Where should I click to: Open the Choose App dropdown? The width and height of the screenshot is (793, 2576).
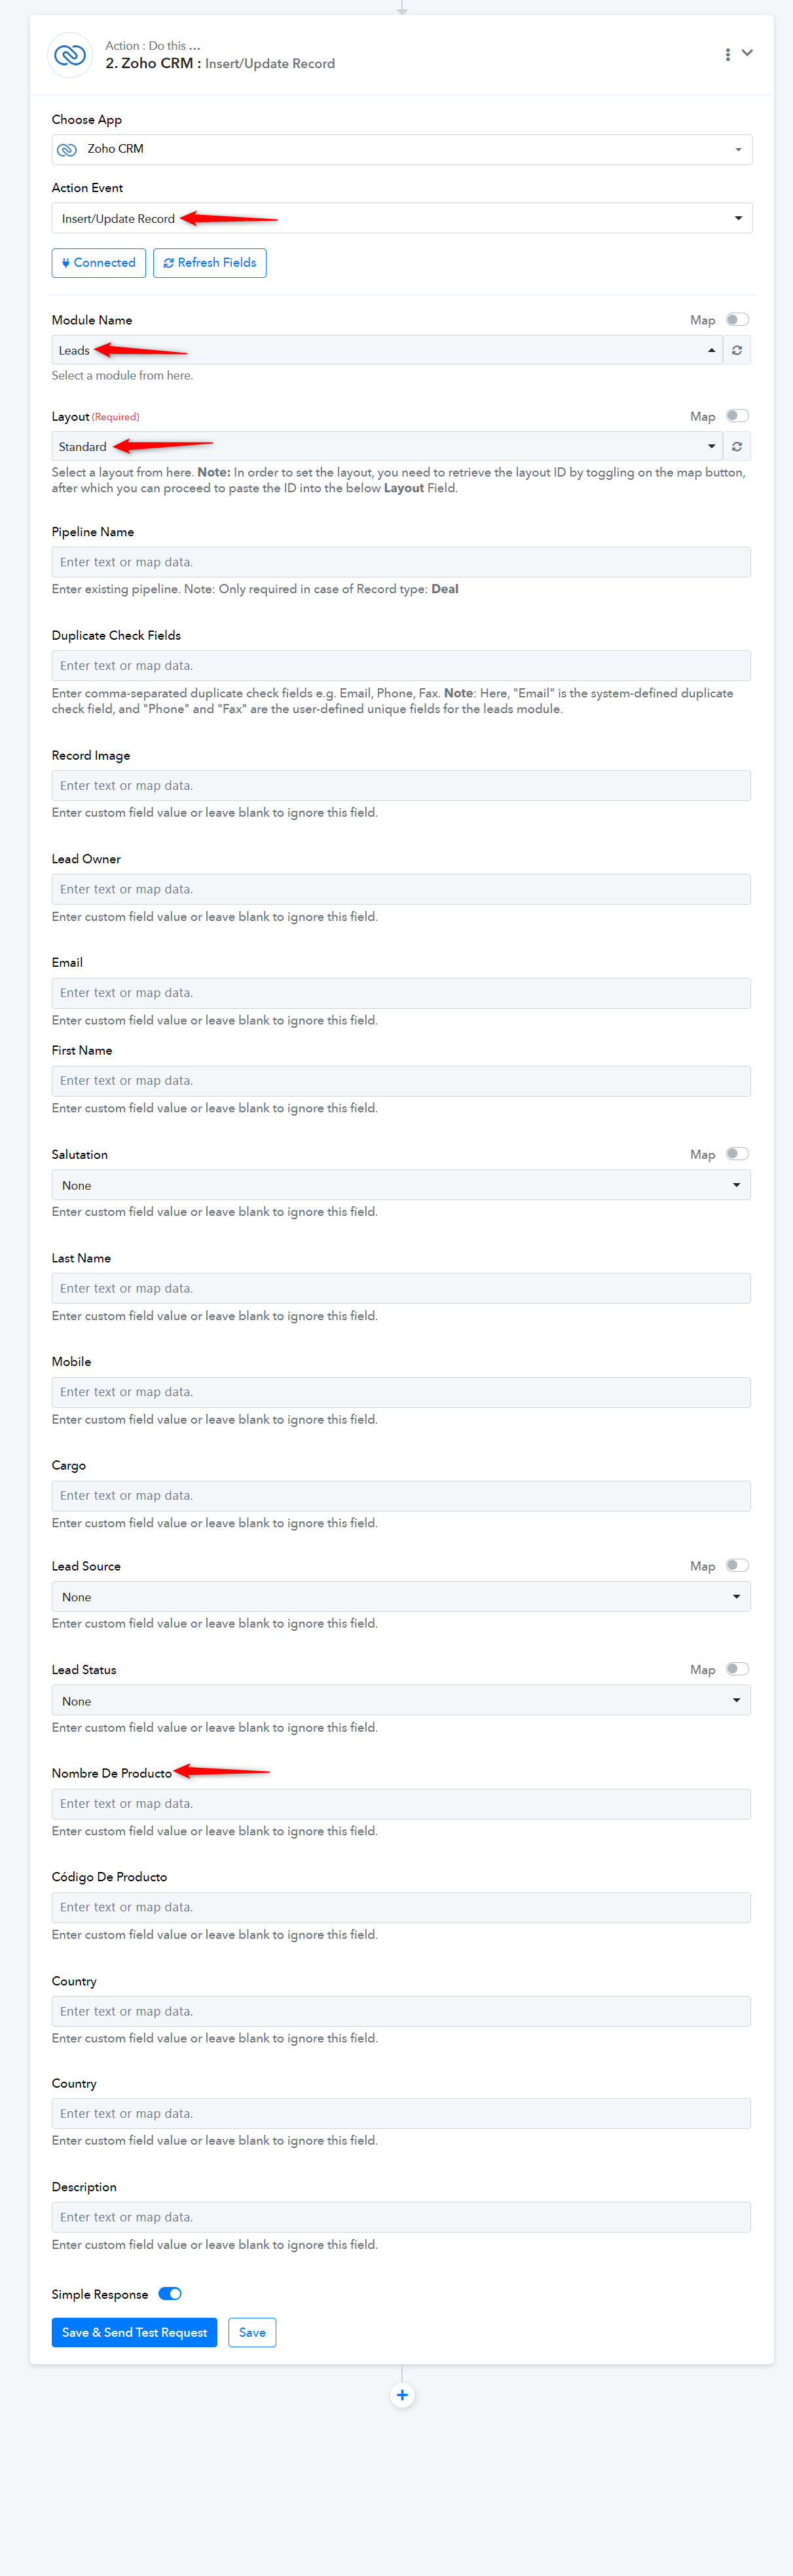point(401,150)
